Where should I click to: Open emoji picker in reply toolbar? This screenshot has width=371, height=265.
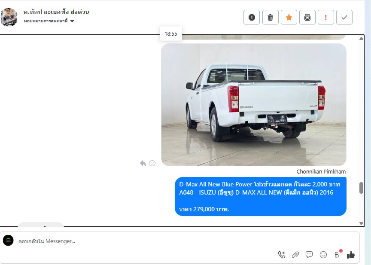323,255
